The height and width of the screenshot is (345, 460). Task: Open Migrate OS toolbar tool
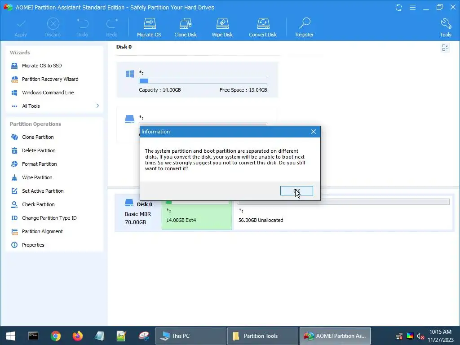pyautogui.click(x=149, y=27)
